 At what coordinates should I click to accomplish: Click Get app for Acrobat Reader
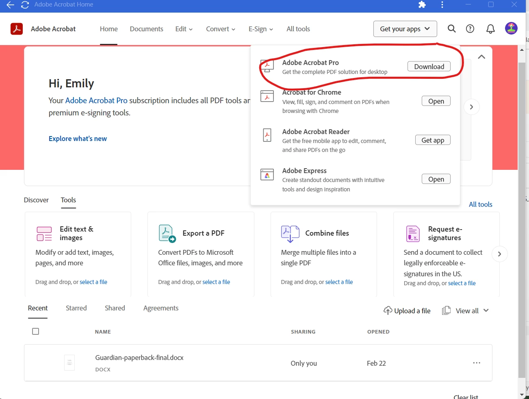(x=433, y=140)
